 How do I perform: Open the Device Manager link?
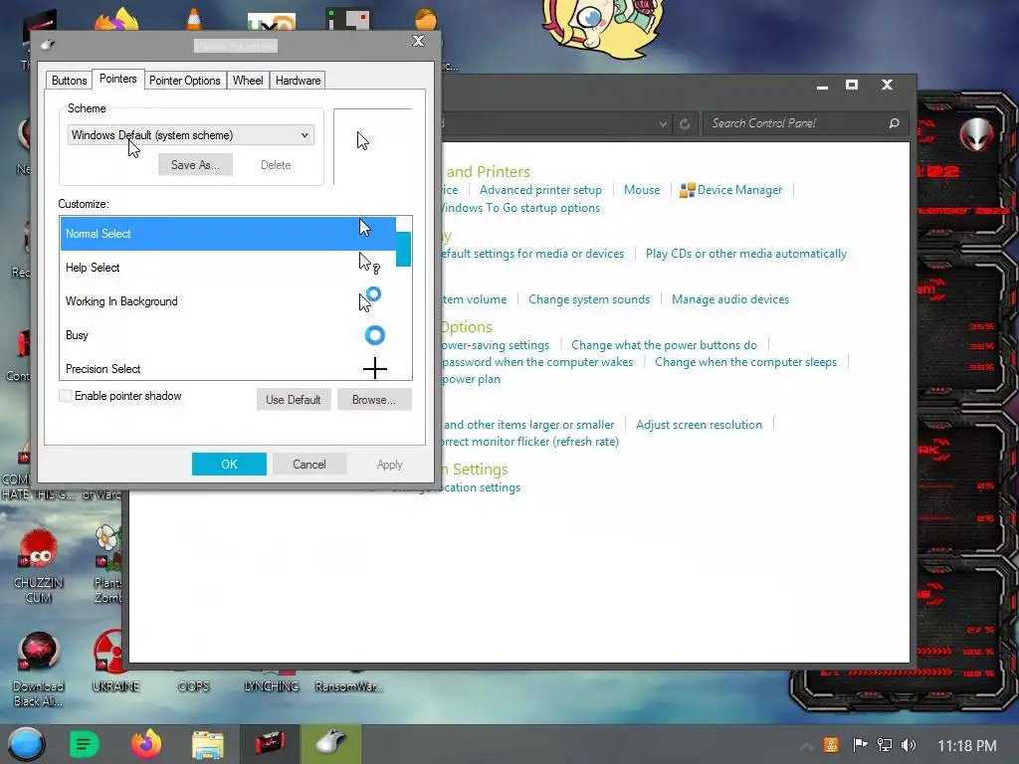point(739,190)
